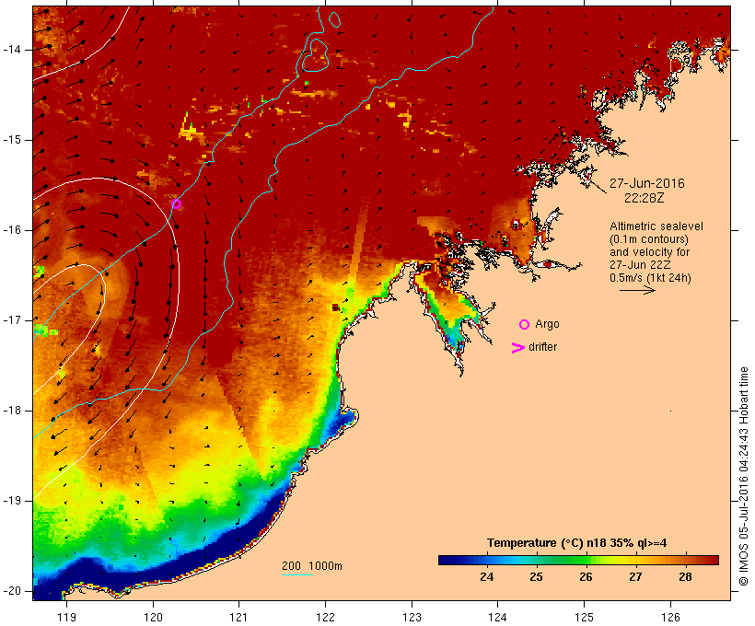
Task: Click the magenta drifter legend symbol
Action: (517, 348)
